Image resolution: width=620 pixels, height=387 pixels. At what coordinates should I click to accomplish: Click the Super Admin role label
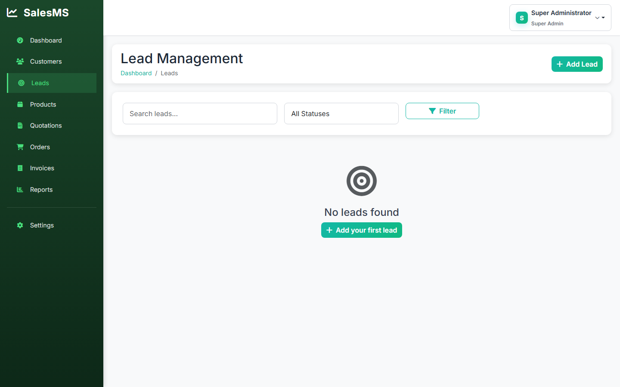click(x=547, y=24)
